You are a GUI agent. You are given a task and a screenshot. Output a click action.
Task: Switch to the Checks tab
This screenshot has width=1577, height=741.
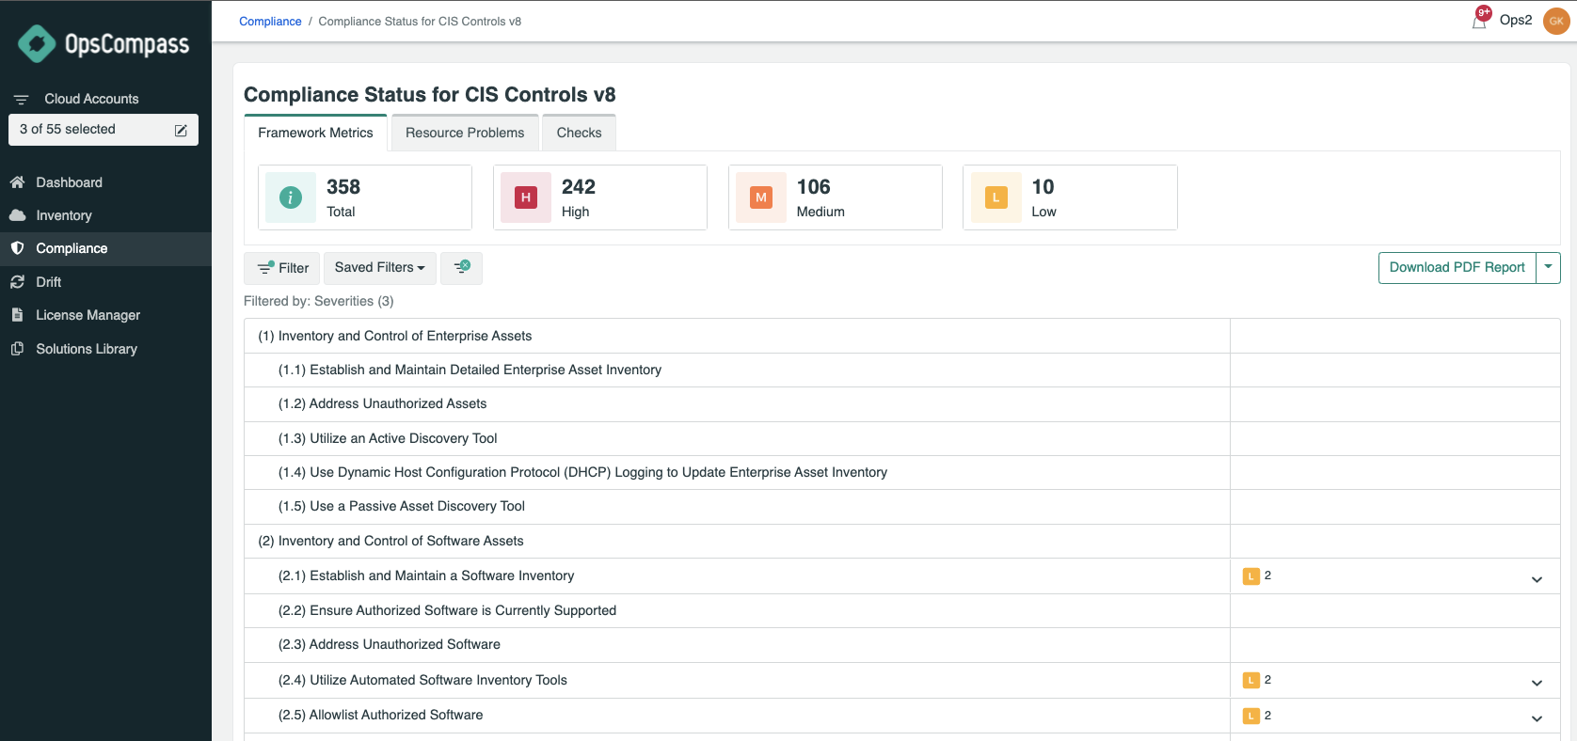pyautogui.click(x=579, y=133)
